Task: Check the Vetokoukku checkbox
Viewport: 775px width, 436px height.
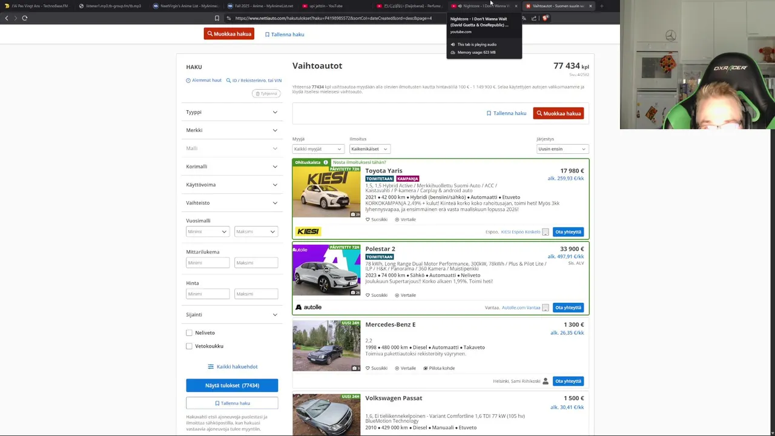Action: coord(189,346)
